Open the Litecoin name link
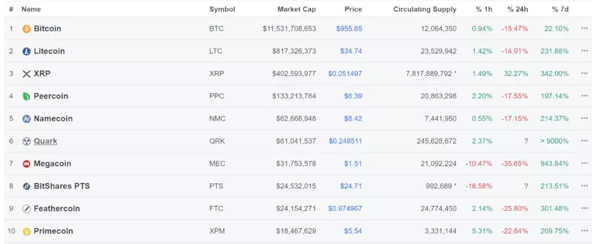This screenshot has height=244, width=592. click(x=50, y=51)
